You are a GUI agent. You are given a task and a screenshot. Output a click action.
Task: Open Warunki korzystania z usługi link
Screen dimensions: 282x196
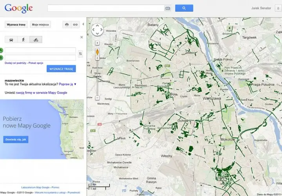[x=50, y=192]
